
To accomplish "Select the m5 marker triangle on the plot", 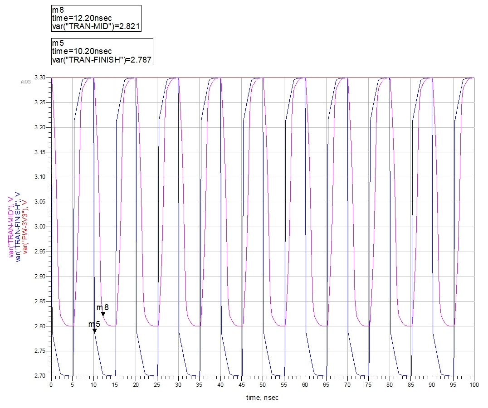I will coord(95,331).
